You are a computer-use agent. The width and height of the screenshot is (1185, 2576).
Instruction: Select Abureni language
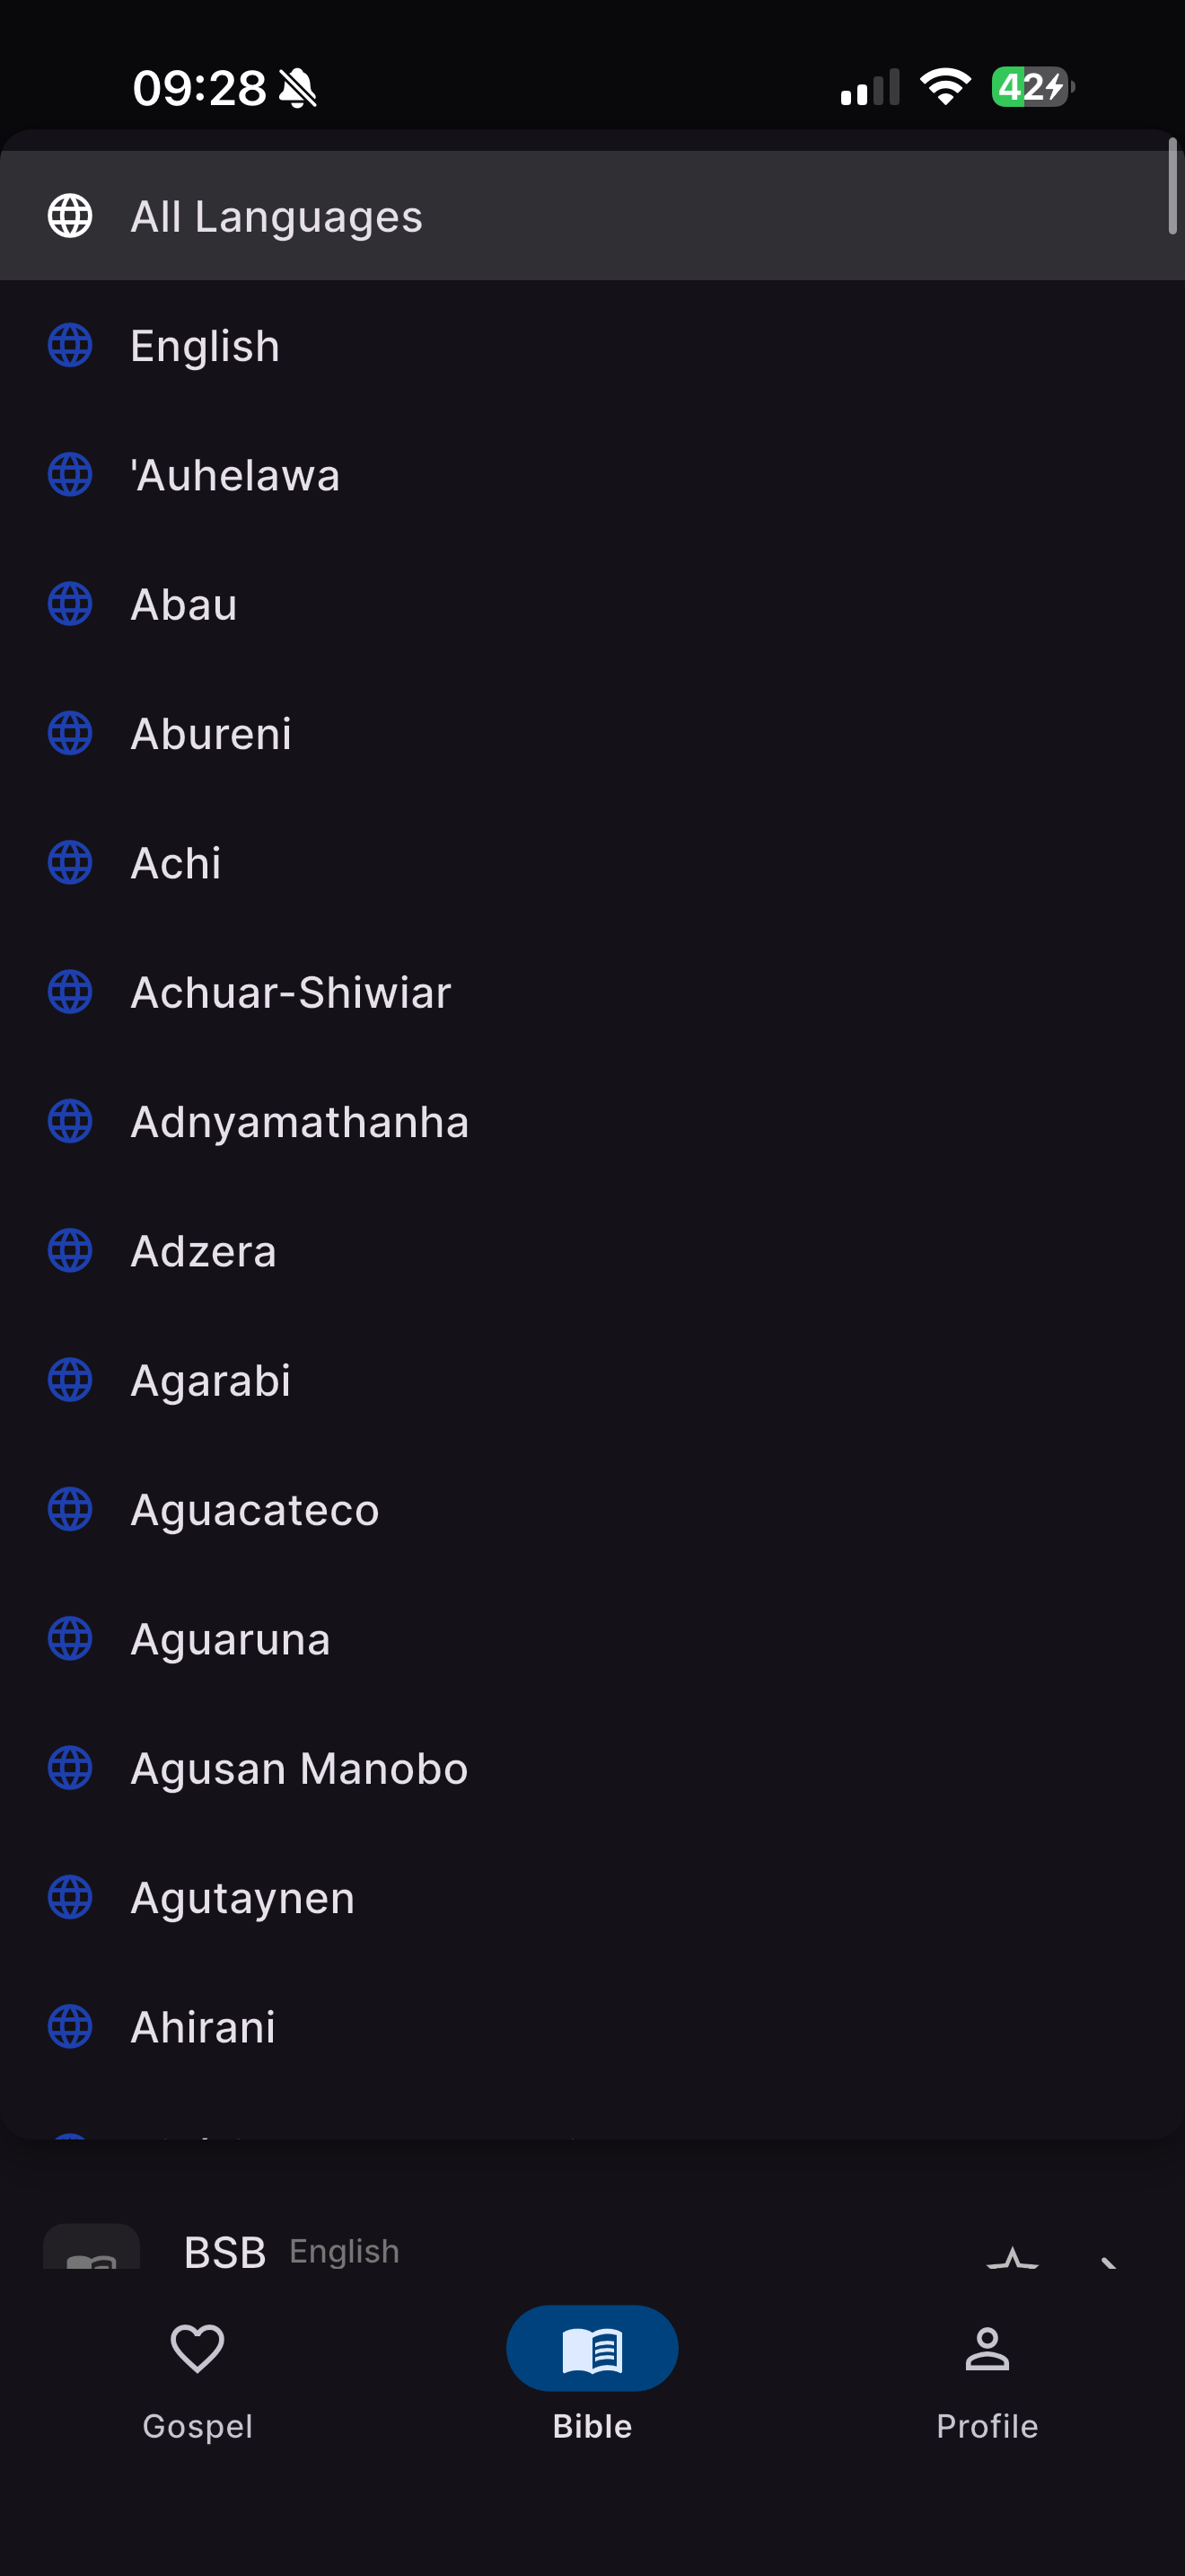point(211,734)
